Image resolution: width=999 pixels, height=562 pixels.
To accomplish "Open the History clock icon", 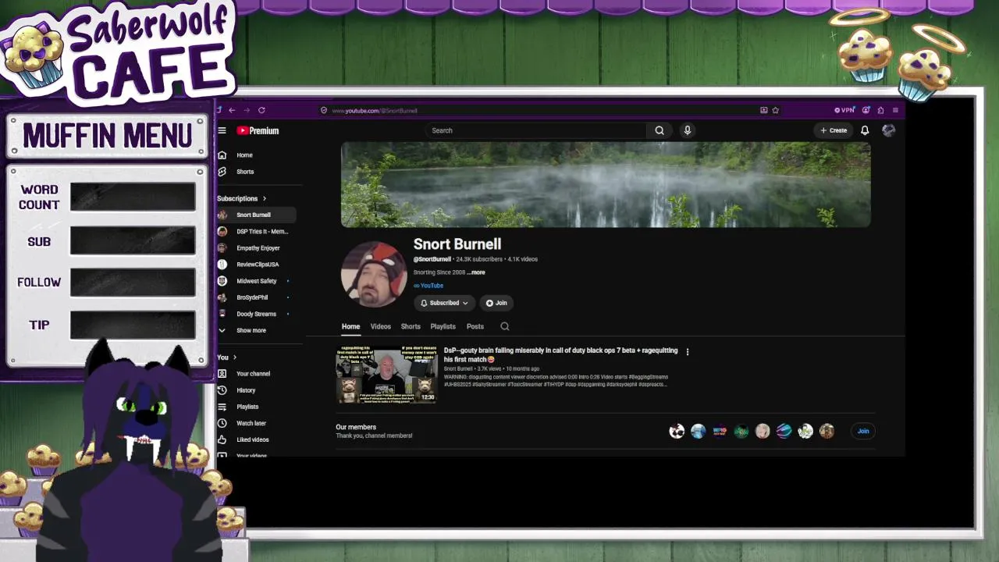I will pos(222,390).
